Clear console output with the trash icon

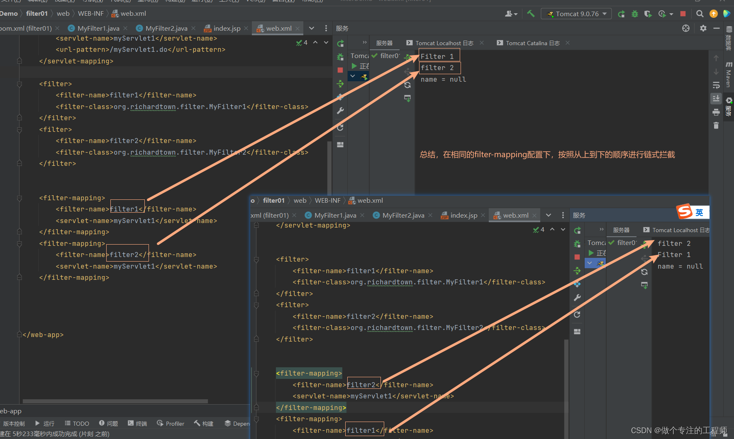pos(715,125)
